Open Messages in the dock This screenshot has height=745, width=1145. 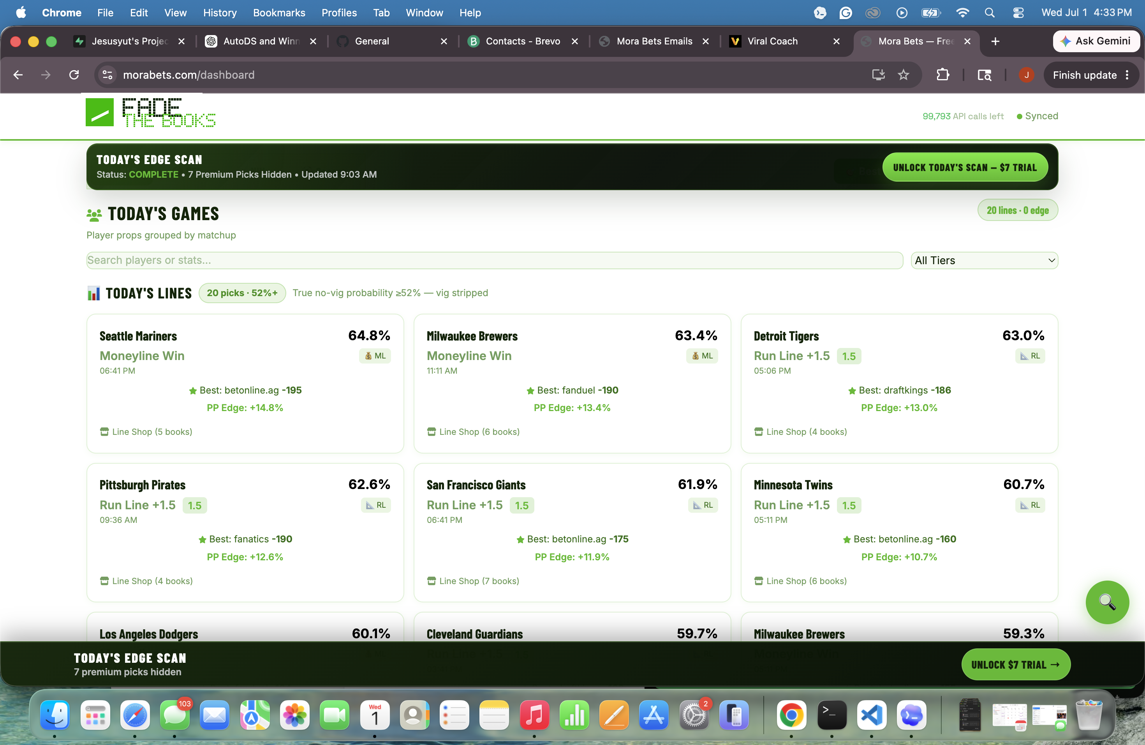tap(174, 715)
